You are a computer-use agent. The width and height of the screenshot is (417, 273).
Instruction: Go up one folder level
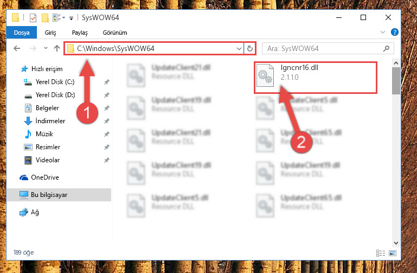pos(56,48)
